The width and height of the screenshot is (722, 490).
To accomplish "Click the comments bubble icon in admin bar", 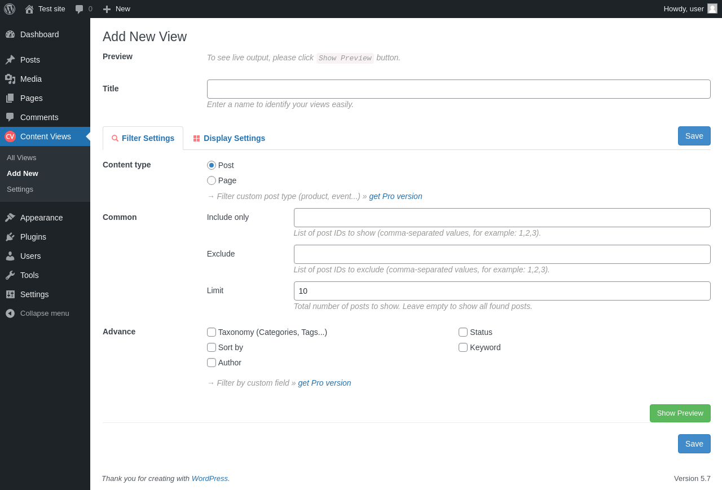I will point(80,9).
